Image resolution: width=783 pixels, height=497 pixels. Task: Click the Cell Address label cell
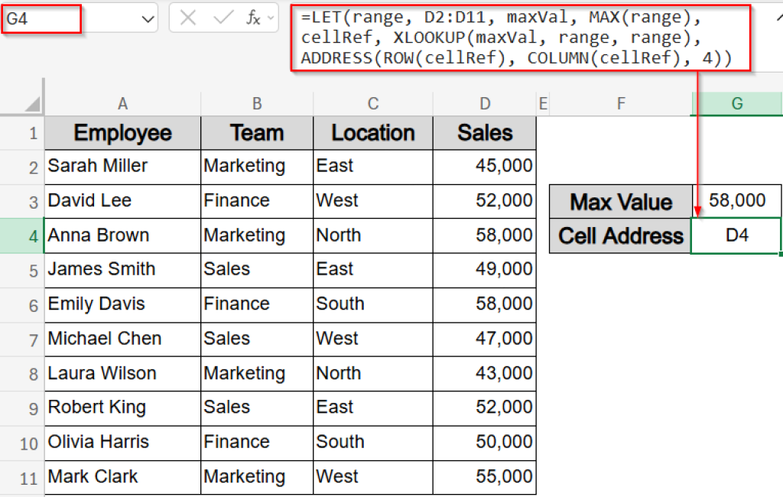pos(620,236)
